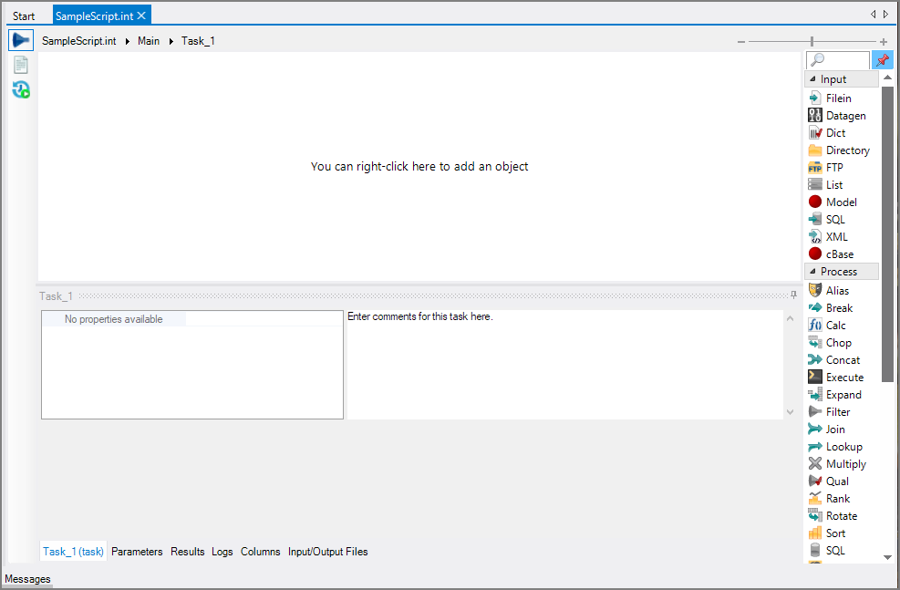This screenshot has width=900, height=590.
Task: Select the Datagen tool from the toolbox
Action: point(839,115)
